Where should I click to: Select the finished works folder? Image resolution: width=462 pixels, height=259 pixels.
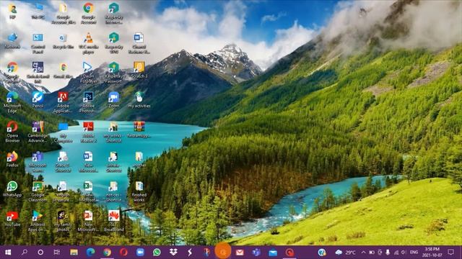[139, 191]
